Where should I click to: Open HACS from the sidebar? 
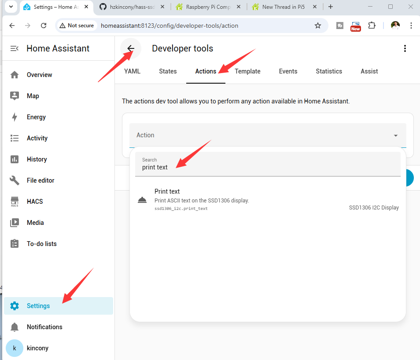pyautogui.click(x=35, y=202)
